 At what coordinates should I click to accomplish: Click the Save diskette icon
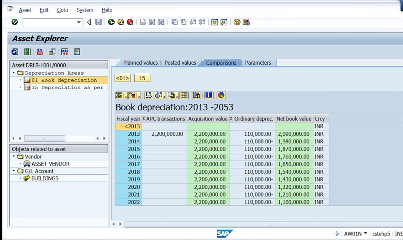(99, 22)
